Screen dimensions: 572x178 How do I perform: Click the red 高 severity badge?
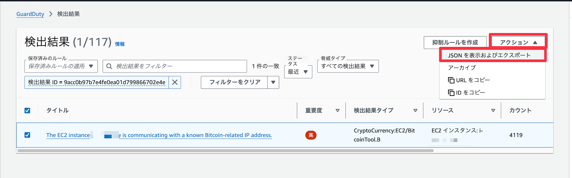pos(311,135)
